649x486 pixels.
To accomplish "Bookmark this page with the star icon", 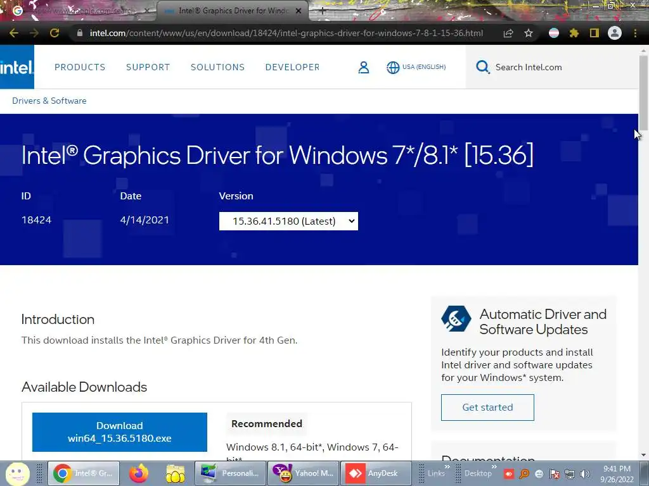I will click(529, 33).
